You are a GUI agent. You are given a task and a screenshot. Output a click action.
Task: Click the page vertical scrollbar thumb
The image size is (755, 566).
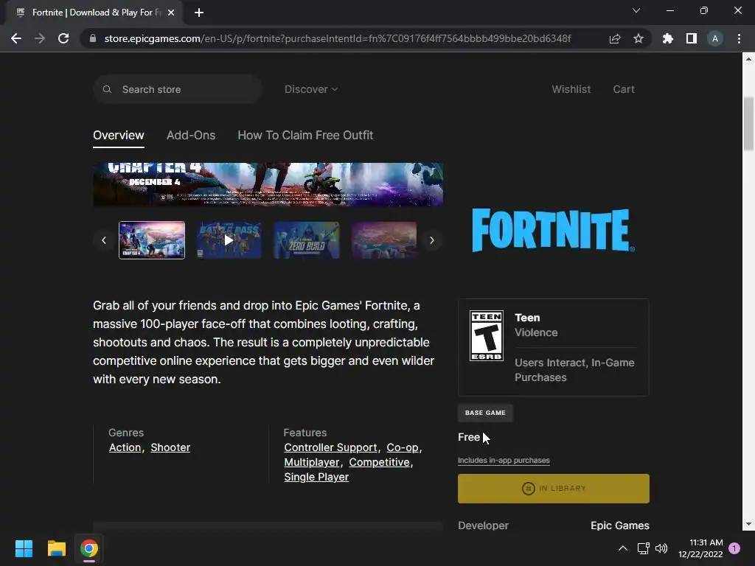coord(748,124)
